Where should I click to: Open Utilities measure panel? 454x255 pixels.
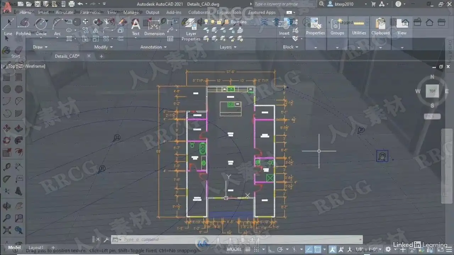[359, 27]
